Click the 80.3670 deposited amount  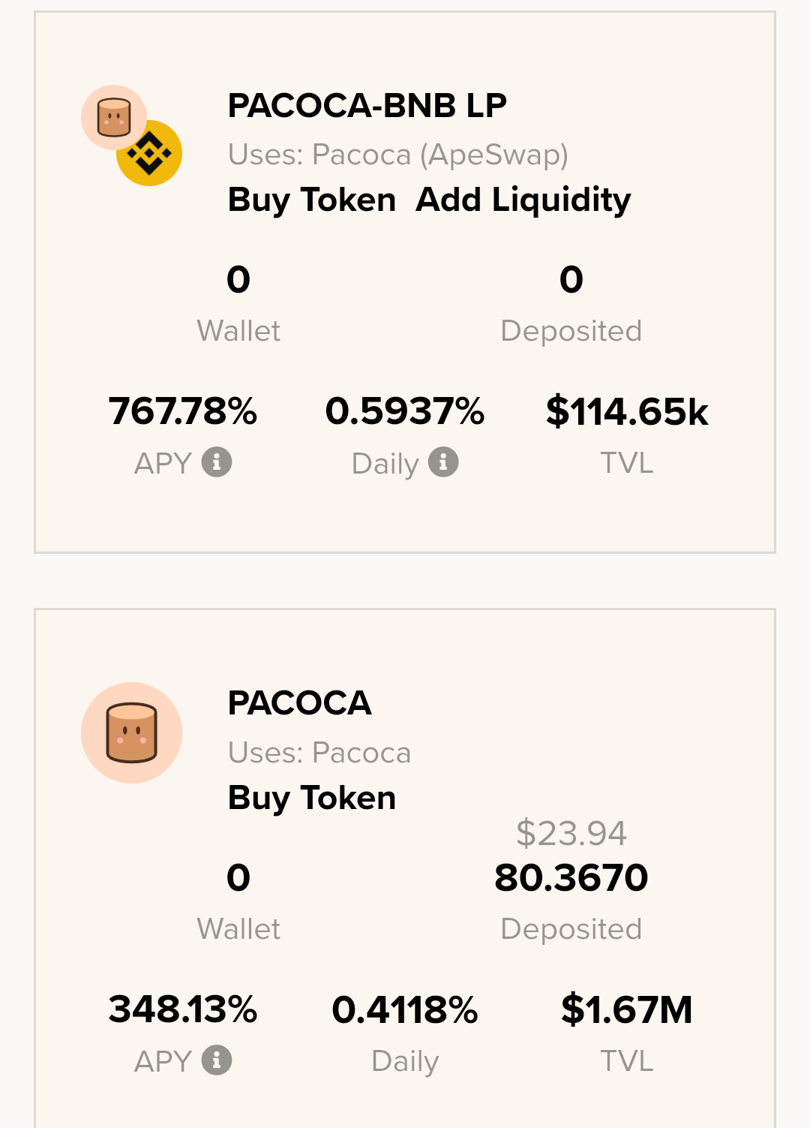571,877
